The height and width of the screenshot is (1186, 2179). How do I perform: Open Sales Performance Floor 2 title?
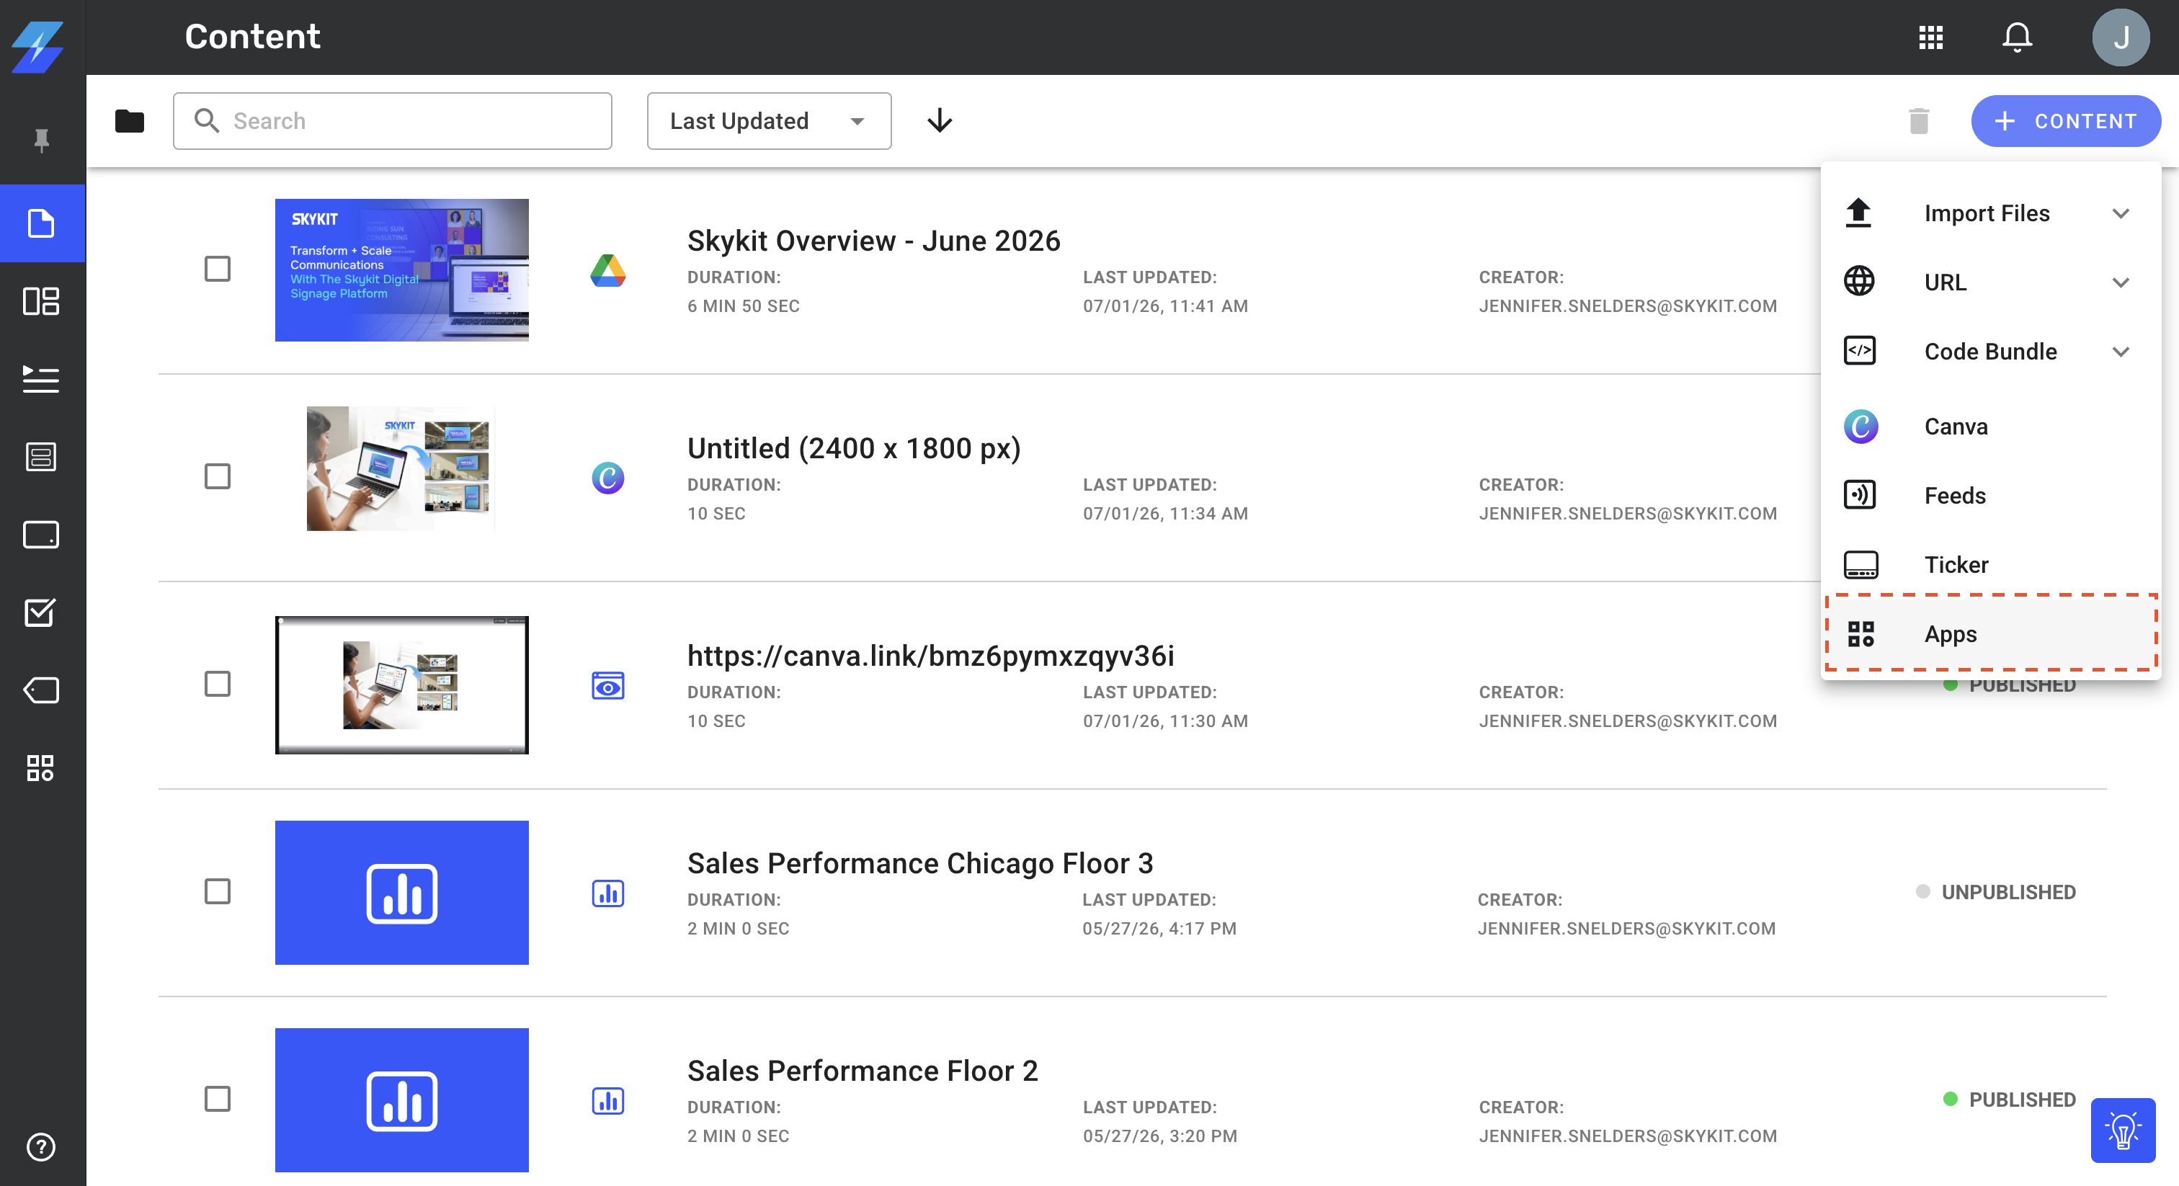click(862, 1071)
